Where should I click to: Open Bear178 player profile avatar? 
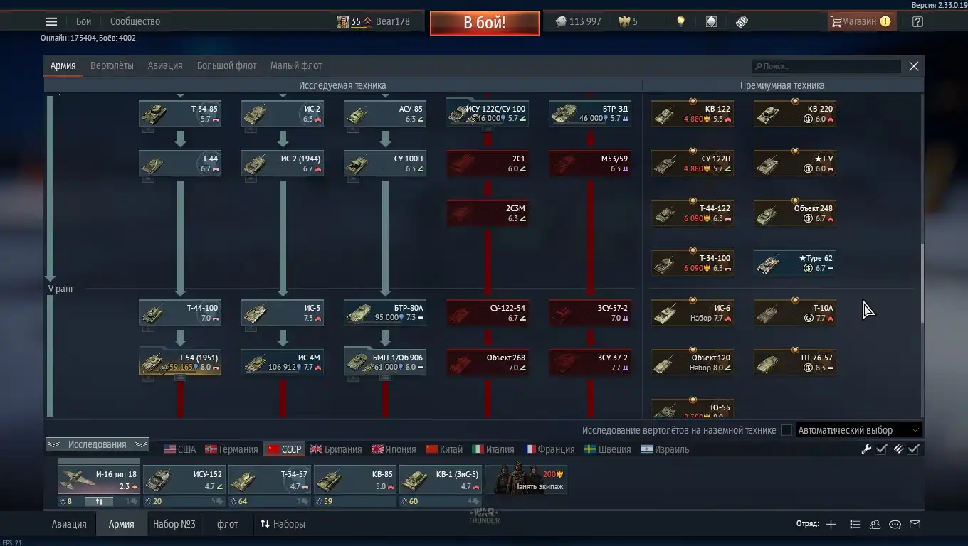point(342,21)
